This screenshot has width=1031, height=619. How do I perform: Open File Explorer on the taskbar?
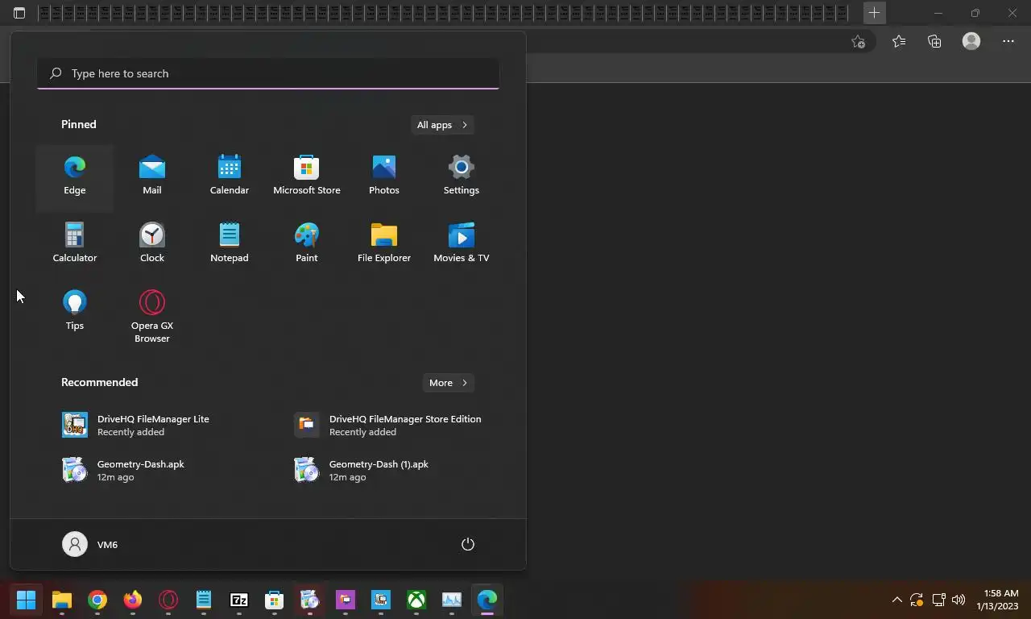62,600
